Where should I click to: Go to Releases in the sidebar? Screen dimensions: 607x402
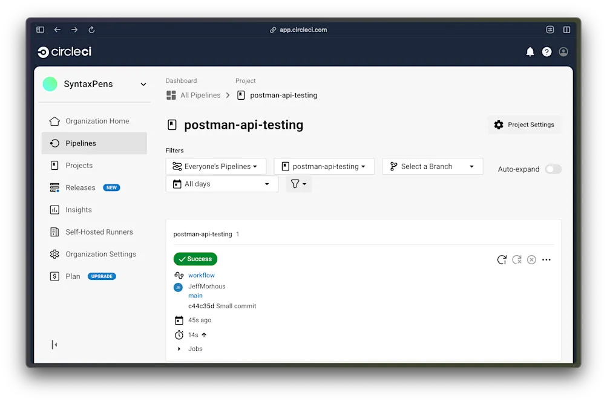(x=79, y=187)
